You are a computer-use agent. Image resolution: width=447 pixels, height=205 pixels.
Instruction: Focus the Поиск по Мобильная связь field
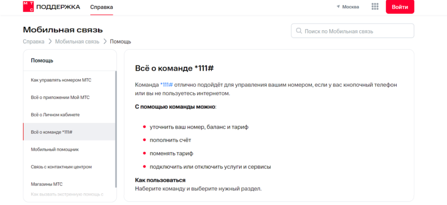click(352, 31)
